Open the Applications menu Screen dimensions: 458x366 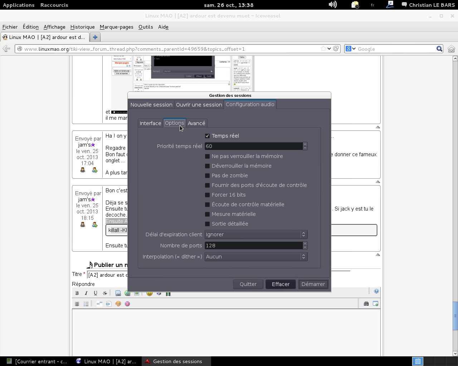click(x=19, y=5)
